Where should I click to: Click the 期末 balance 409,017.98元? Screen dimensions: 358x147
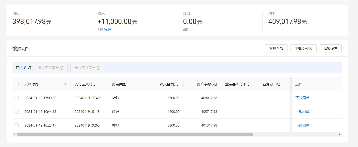pos(288,22)
